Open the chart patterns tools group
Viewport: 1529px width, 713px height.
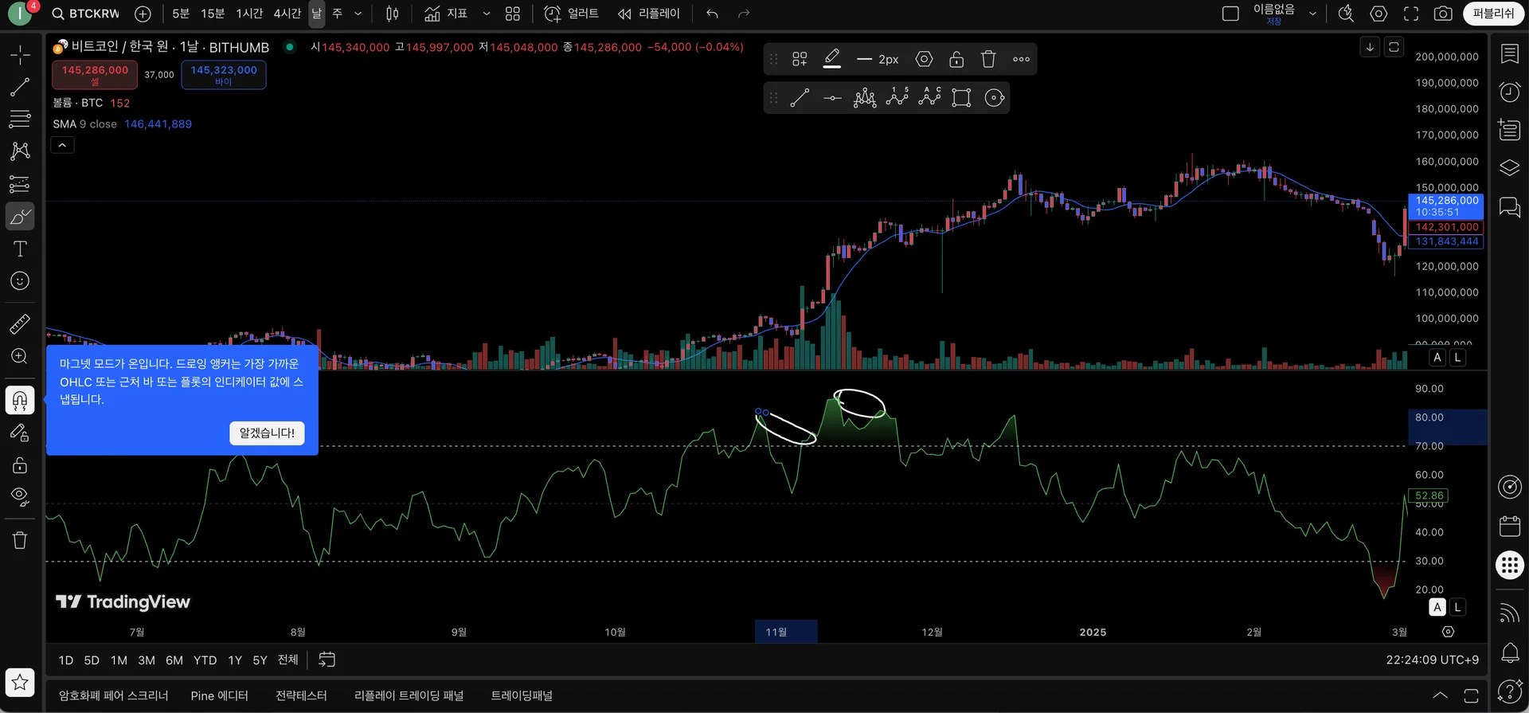tap(20, 151)
